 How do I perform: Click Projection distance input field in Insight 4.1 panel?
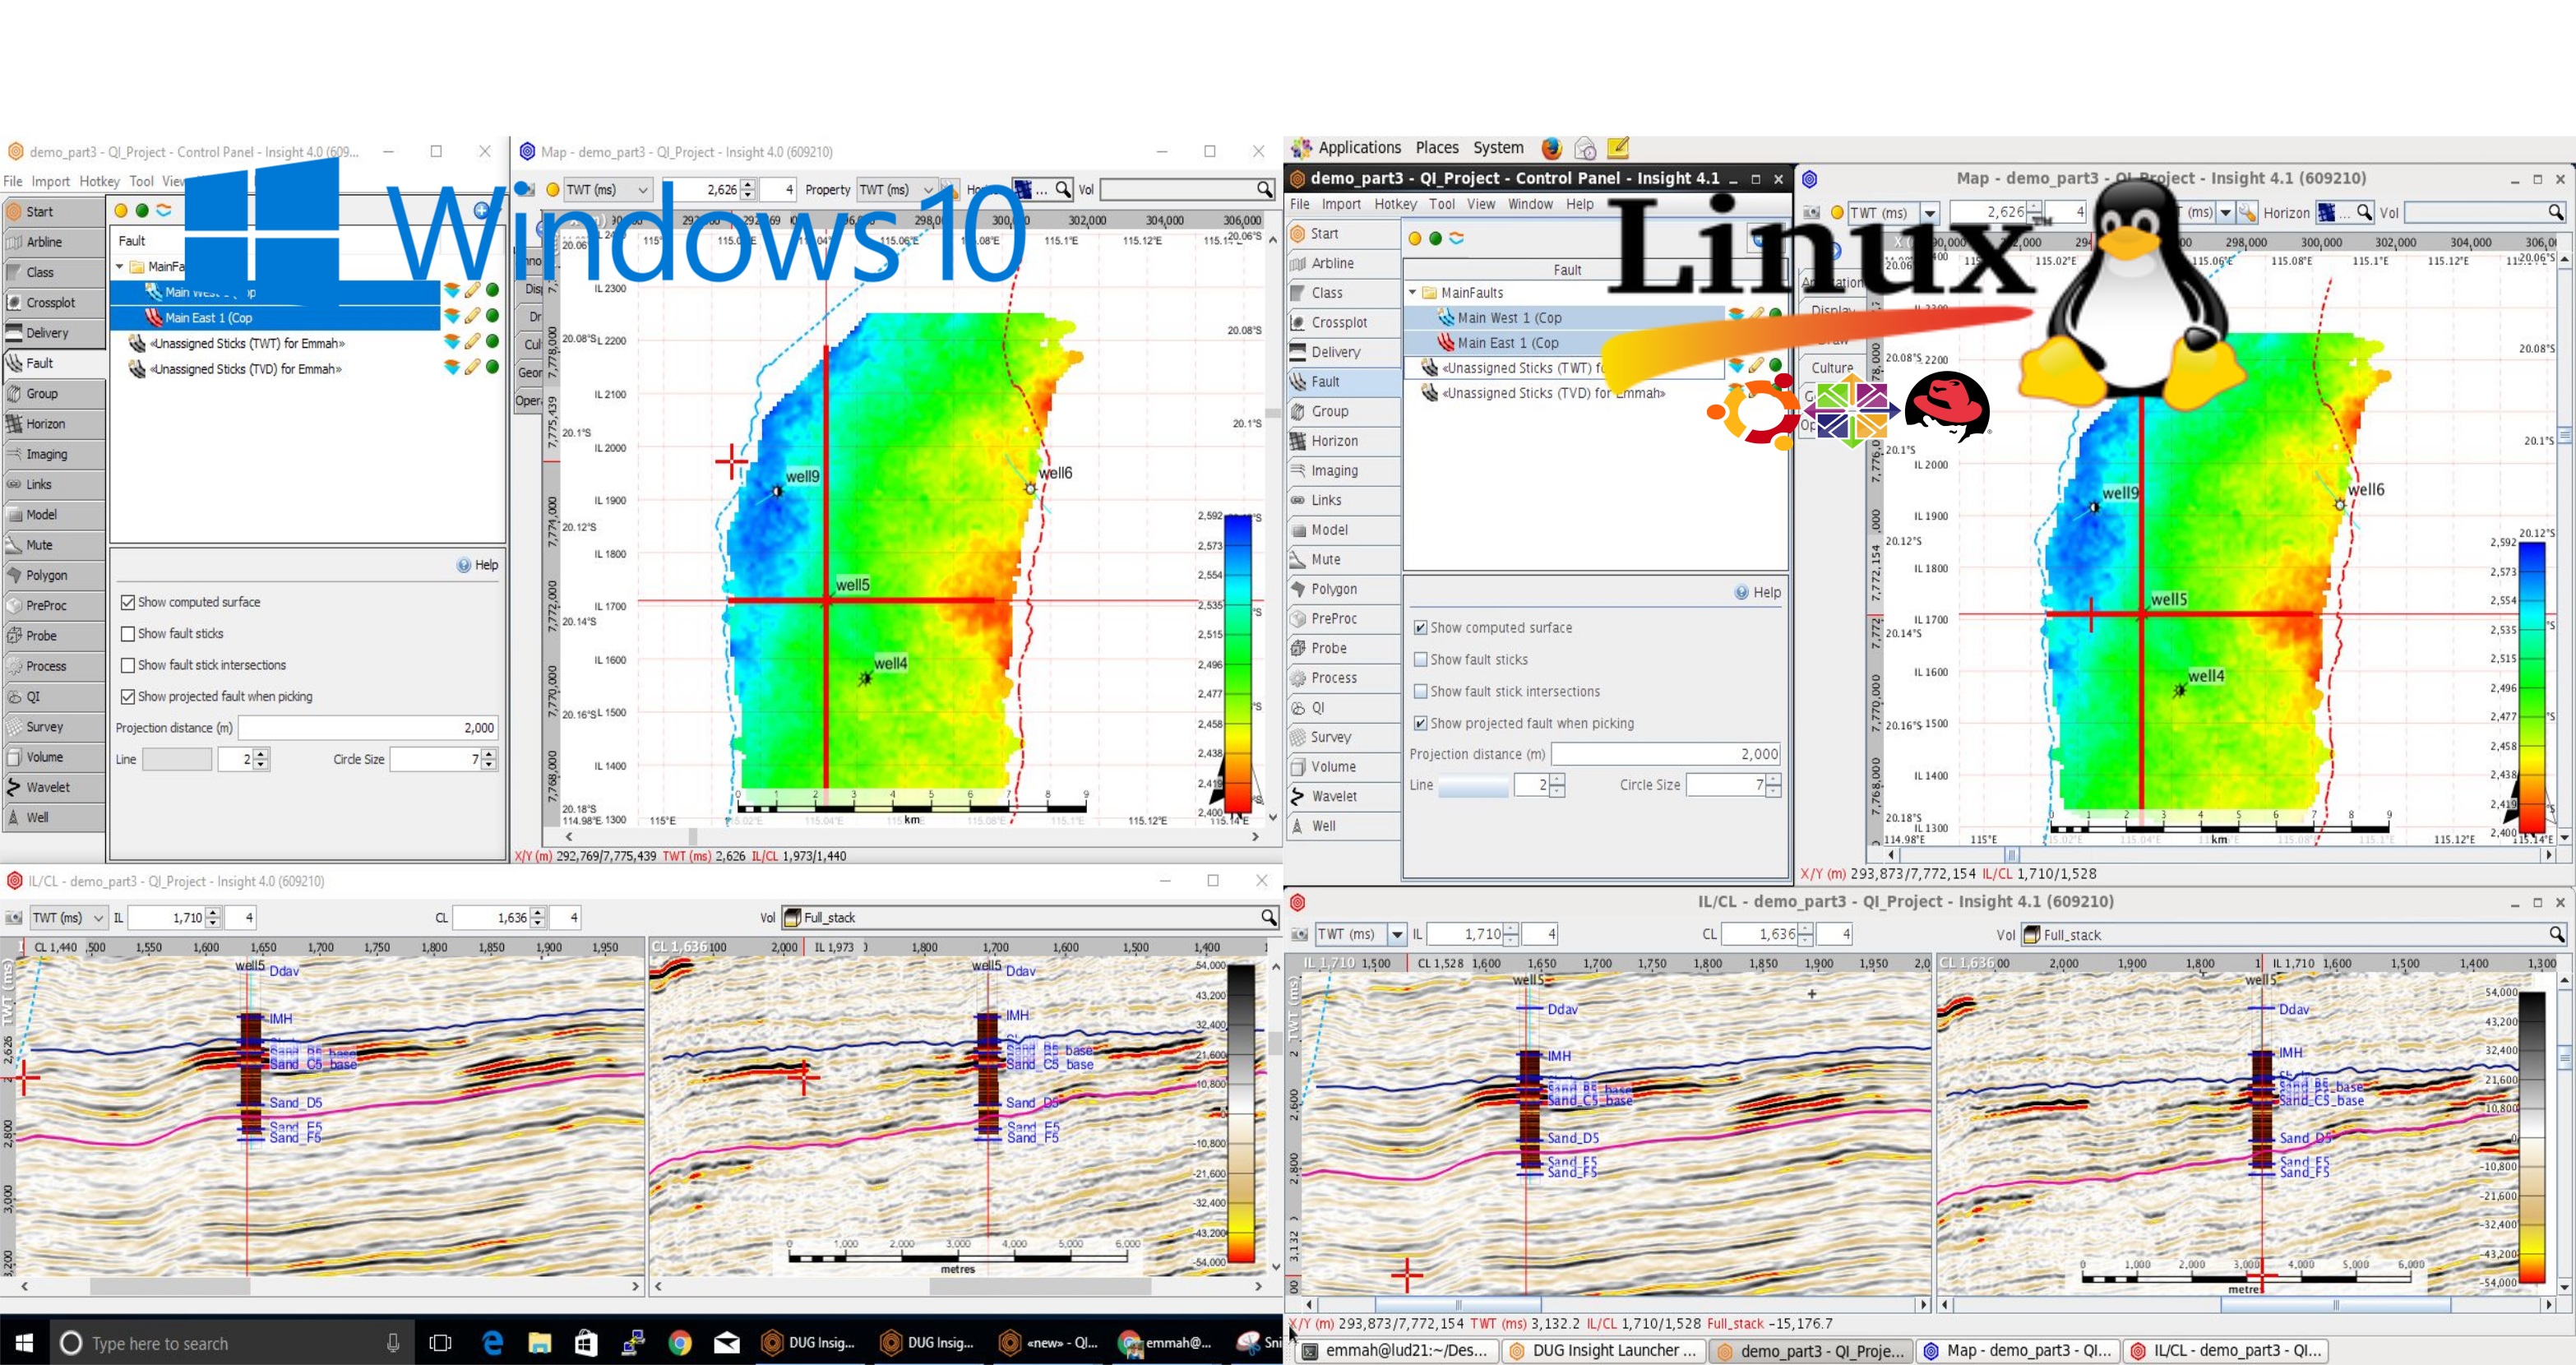(x=1665, y=754)
